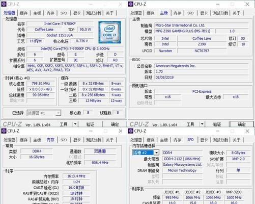255x204 pixels.
Task: Click DDR4-2132 (1066 MHz) max bandwidth value
Action: [x=182, y=159]
